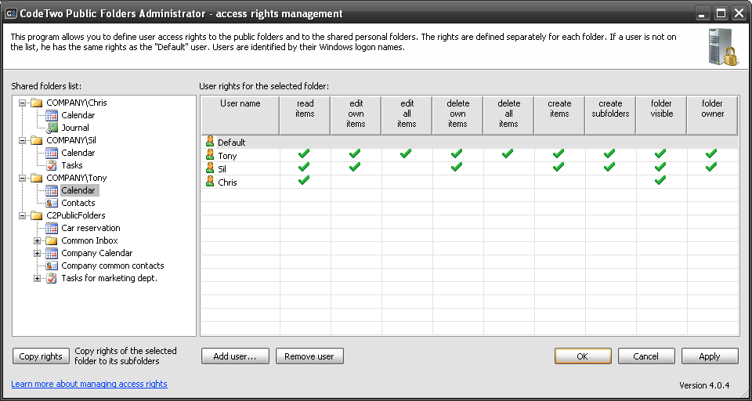Screen dimensions: 752x401
Task: Click the Contacts icon under COMPANY\Tony
Action: click(52, 203)
